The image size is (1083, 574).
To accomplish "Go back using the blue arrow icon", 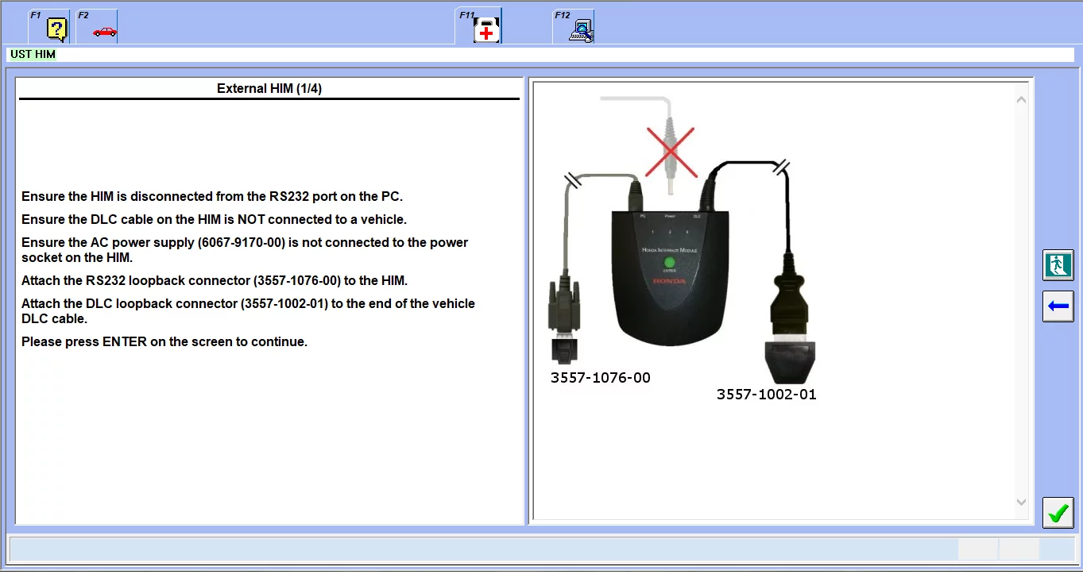I will [1058, 306].
